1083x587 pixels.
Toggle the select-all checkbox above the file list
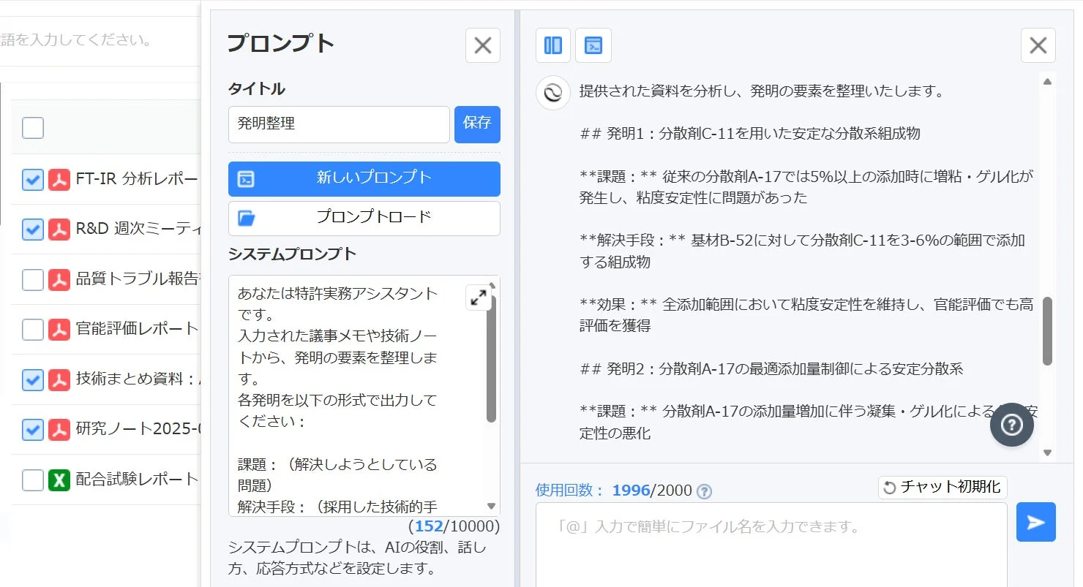[x=32, y=127]
